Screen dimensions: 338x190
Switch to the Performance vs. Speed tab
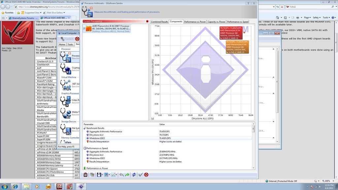click(x=238, y=22)
